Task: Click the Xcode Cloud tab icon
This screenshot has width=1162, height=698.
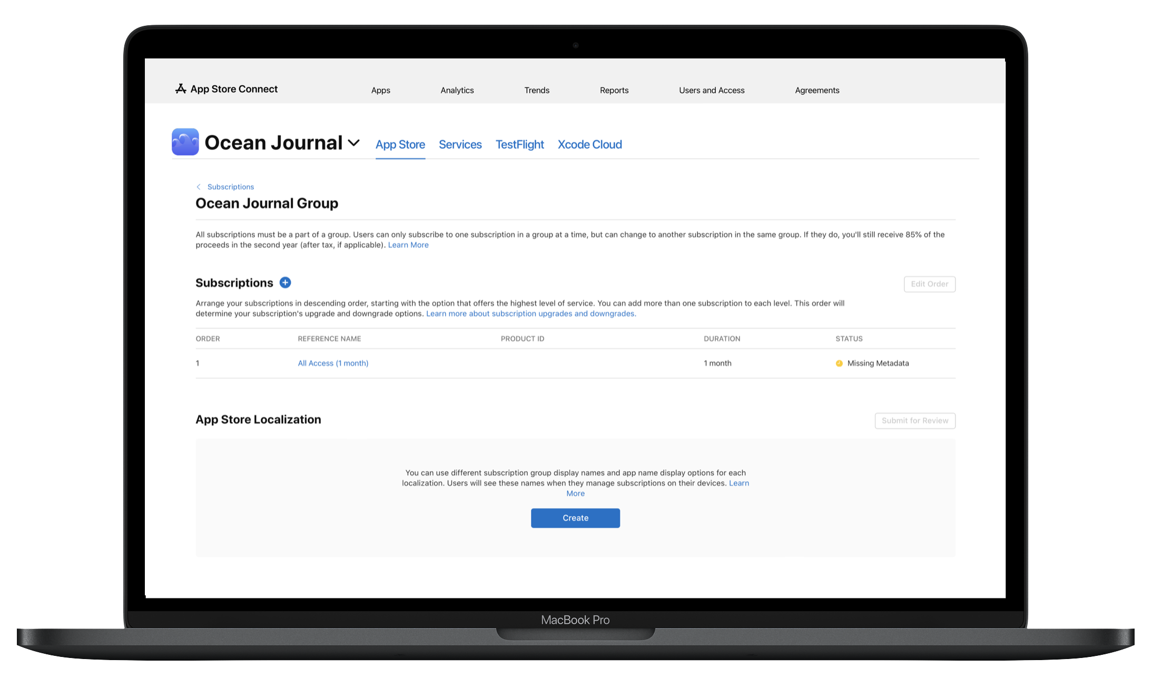Action: pos(590,144)
